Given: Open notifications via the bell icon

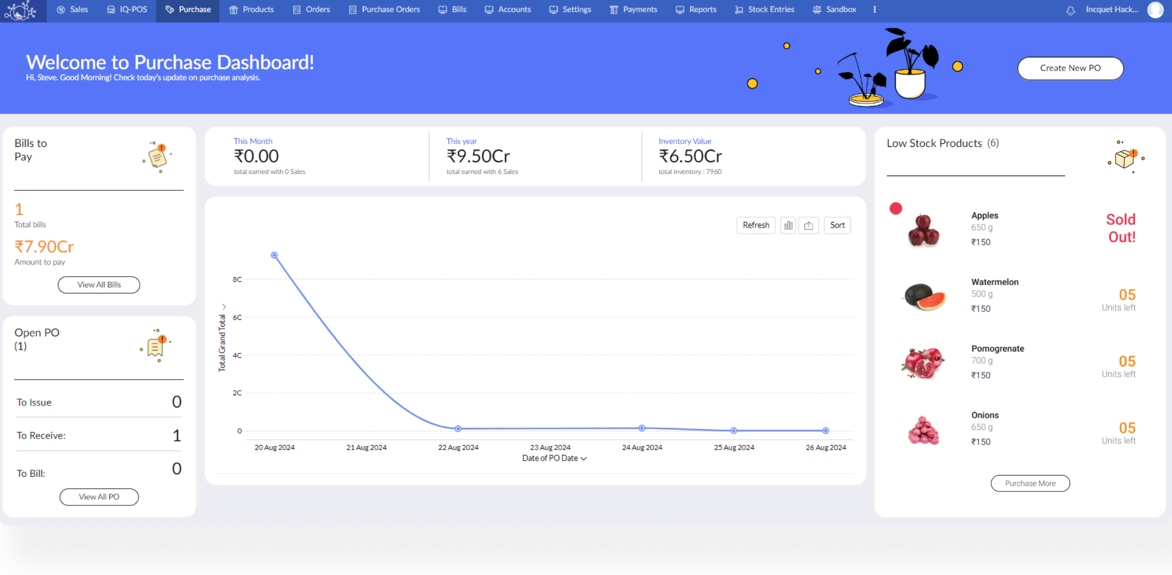Looking at the screenshot, I should [1070, 10].
